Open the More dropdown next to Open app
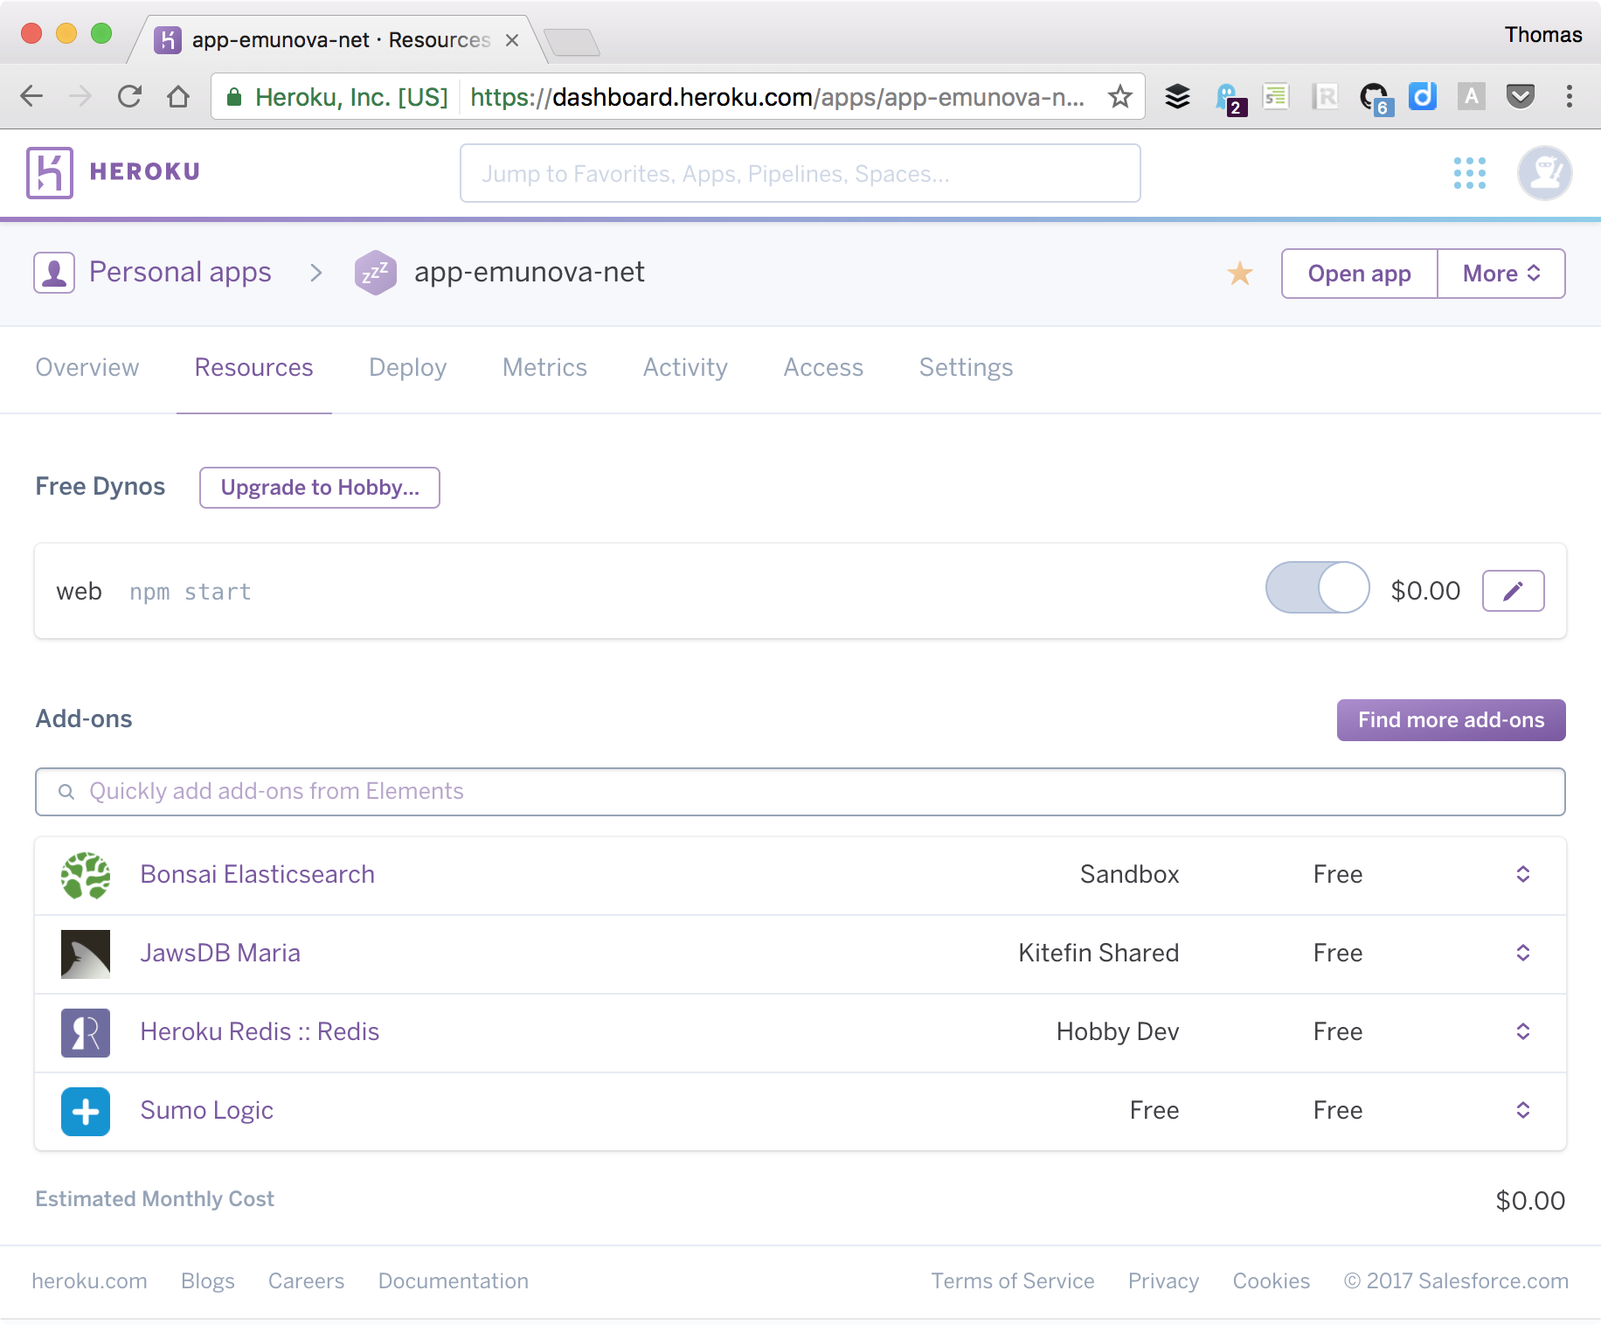The image size is (1601, 1325). tap(1501, 274)
